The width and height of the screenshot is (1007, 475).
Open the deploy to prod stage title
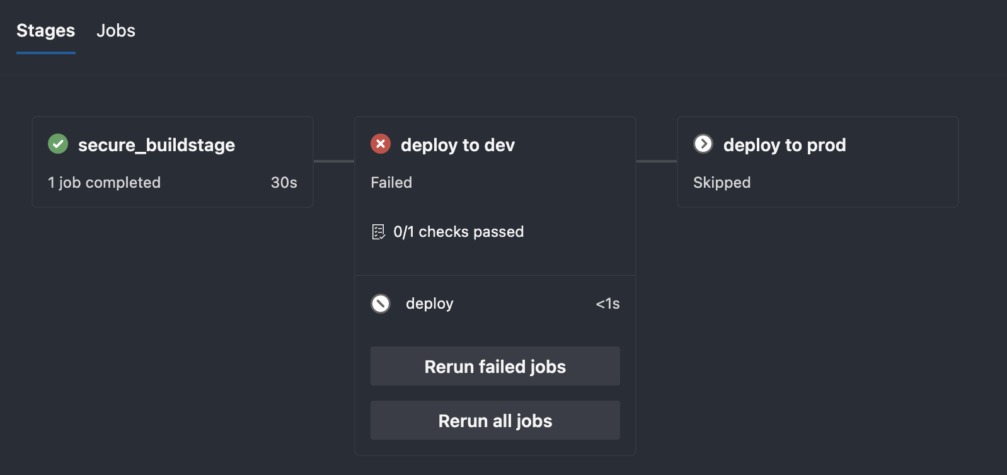tap(785, 145)
